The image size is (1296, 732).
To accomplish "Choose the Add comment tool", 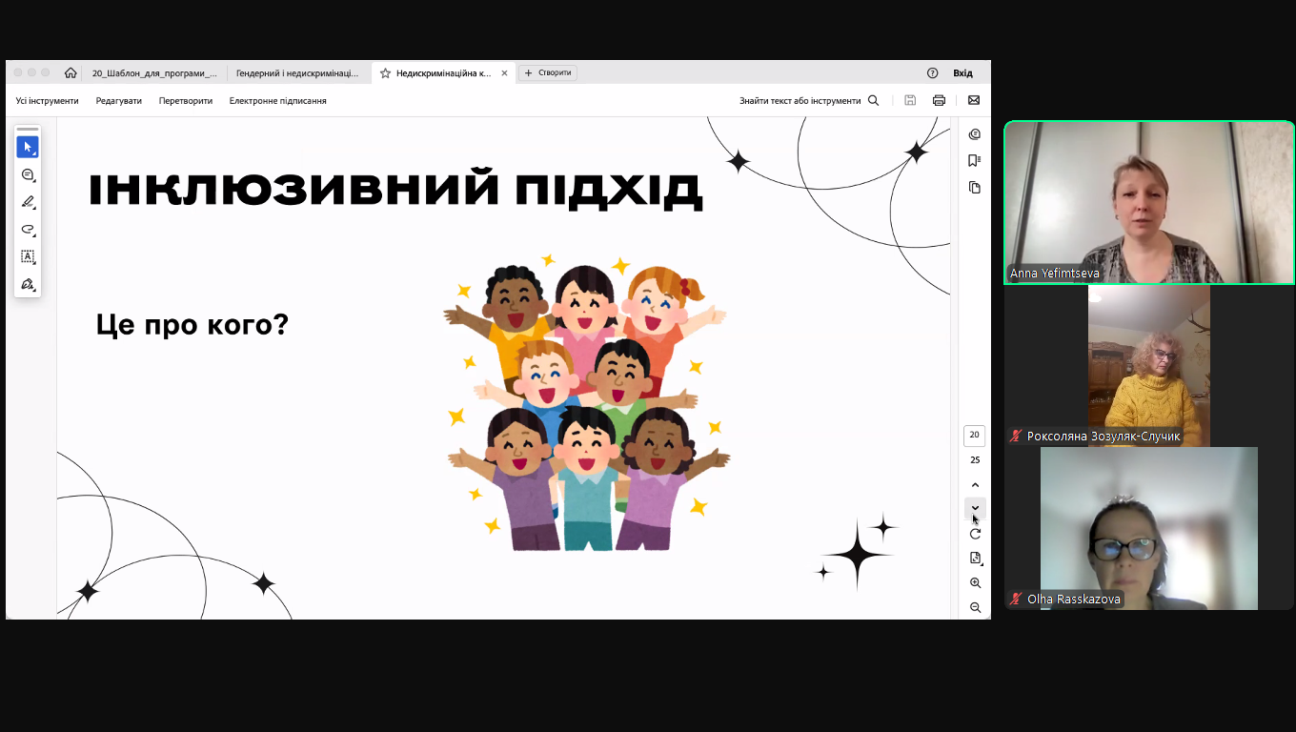I will tap(28, 175).
